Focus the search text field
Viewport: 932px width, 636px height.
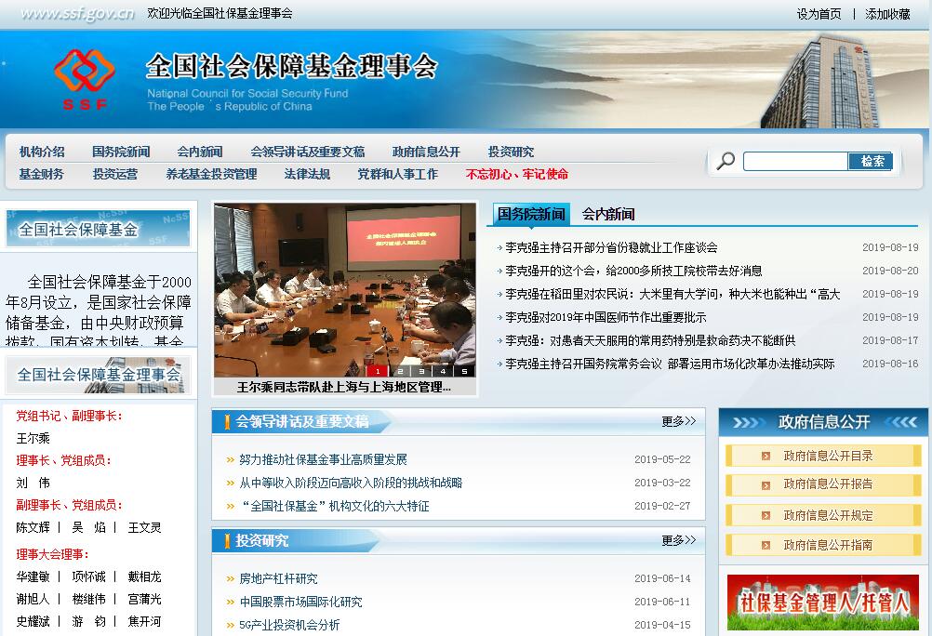tap(795, 161)
